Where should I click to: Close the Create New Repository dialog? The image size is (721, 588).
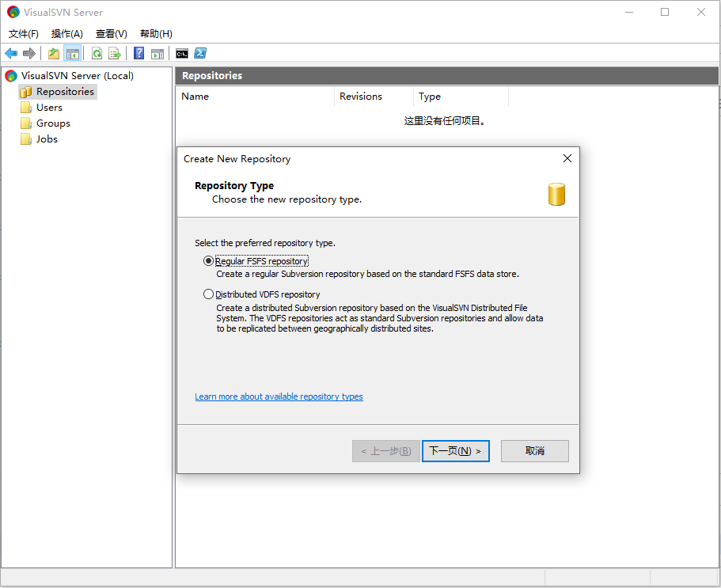[567, 158]
